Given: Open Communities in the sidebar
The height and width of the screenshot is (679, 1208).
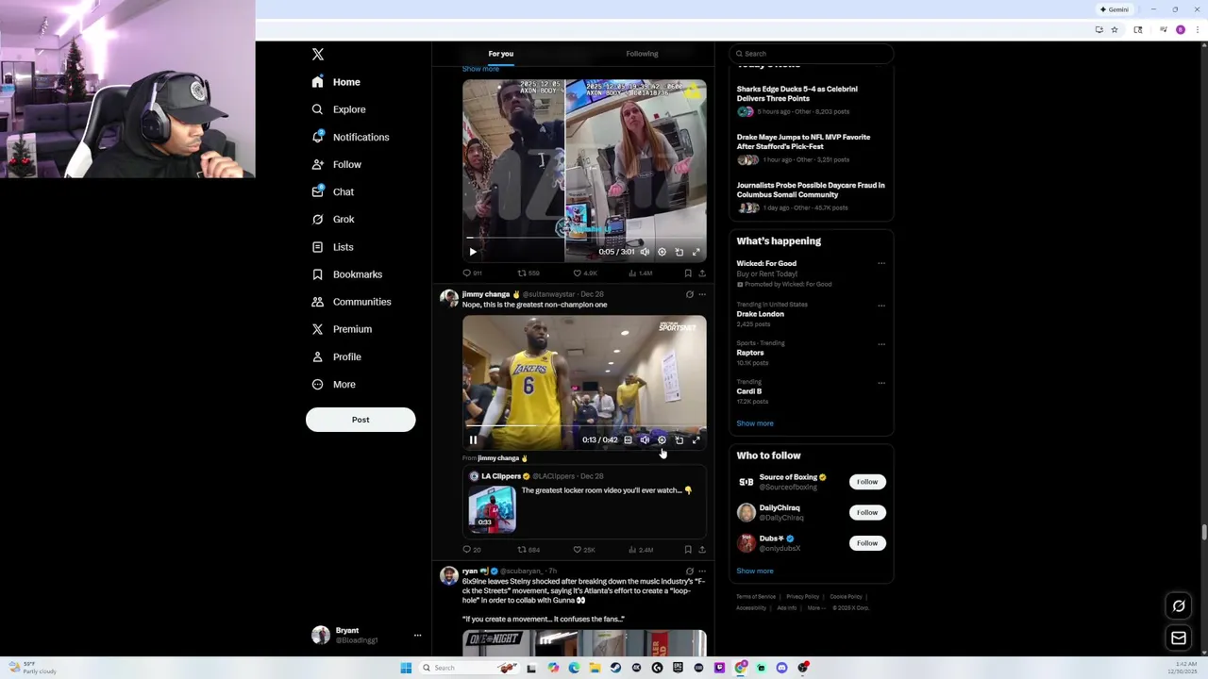Looking at the screenshot, I should point(351,302).
